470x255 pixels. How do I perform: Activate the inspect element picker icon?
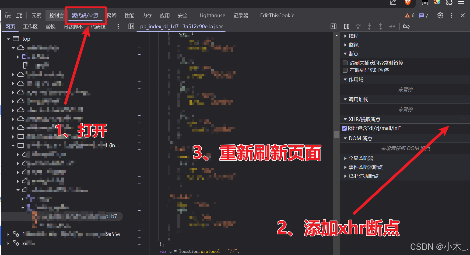(8, 15)
